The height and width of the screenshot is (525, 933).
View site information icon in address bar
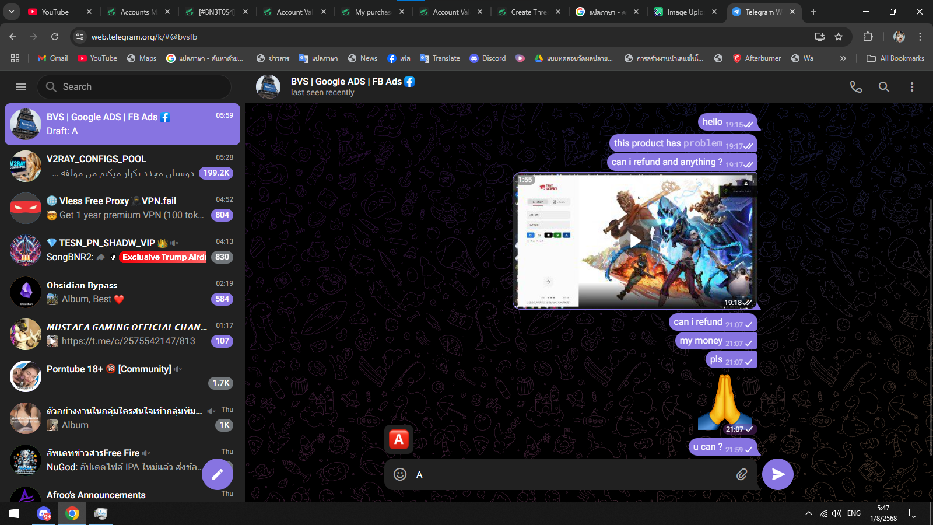point(80,37)
